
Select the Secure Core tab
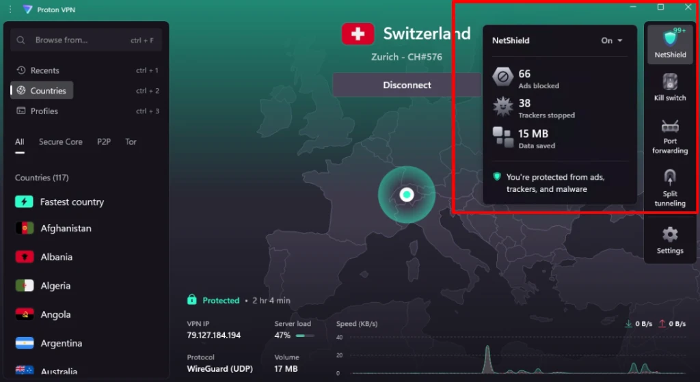pyautogui.click(x=60, y=142)
